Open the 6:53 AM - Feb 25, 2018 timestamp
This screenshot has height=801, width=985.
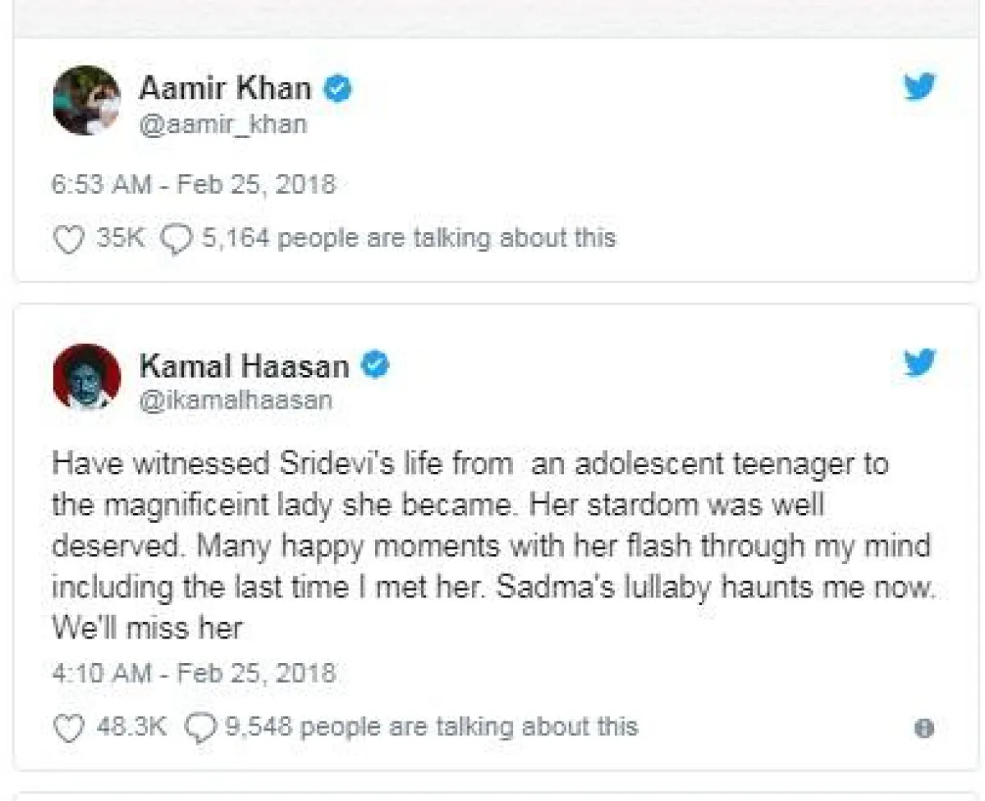[195, 184]
